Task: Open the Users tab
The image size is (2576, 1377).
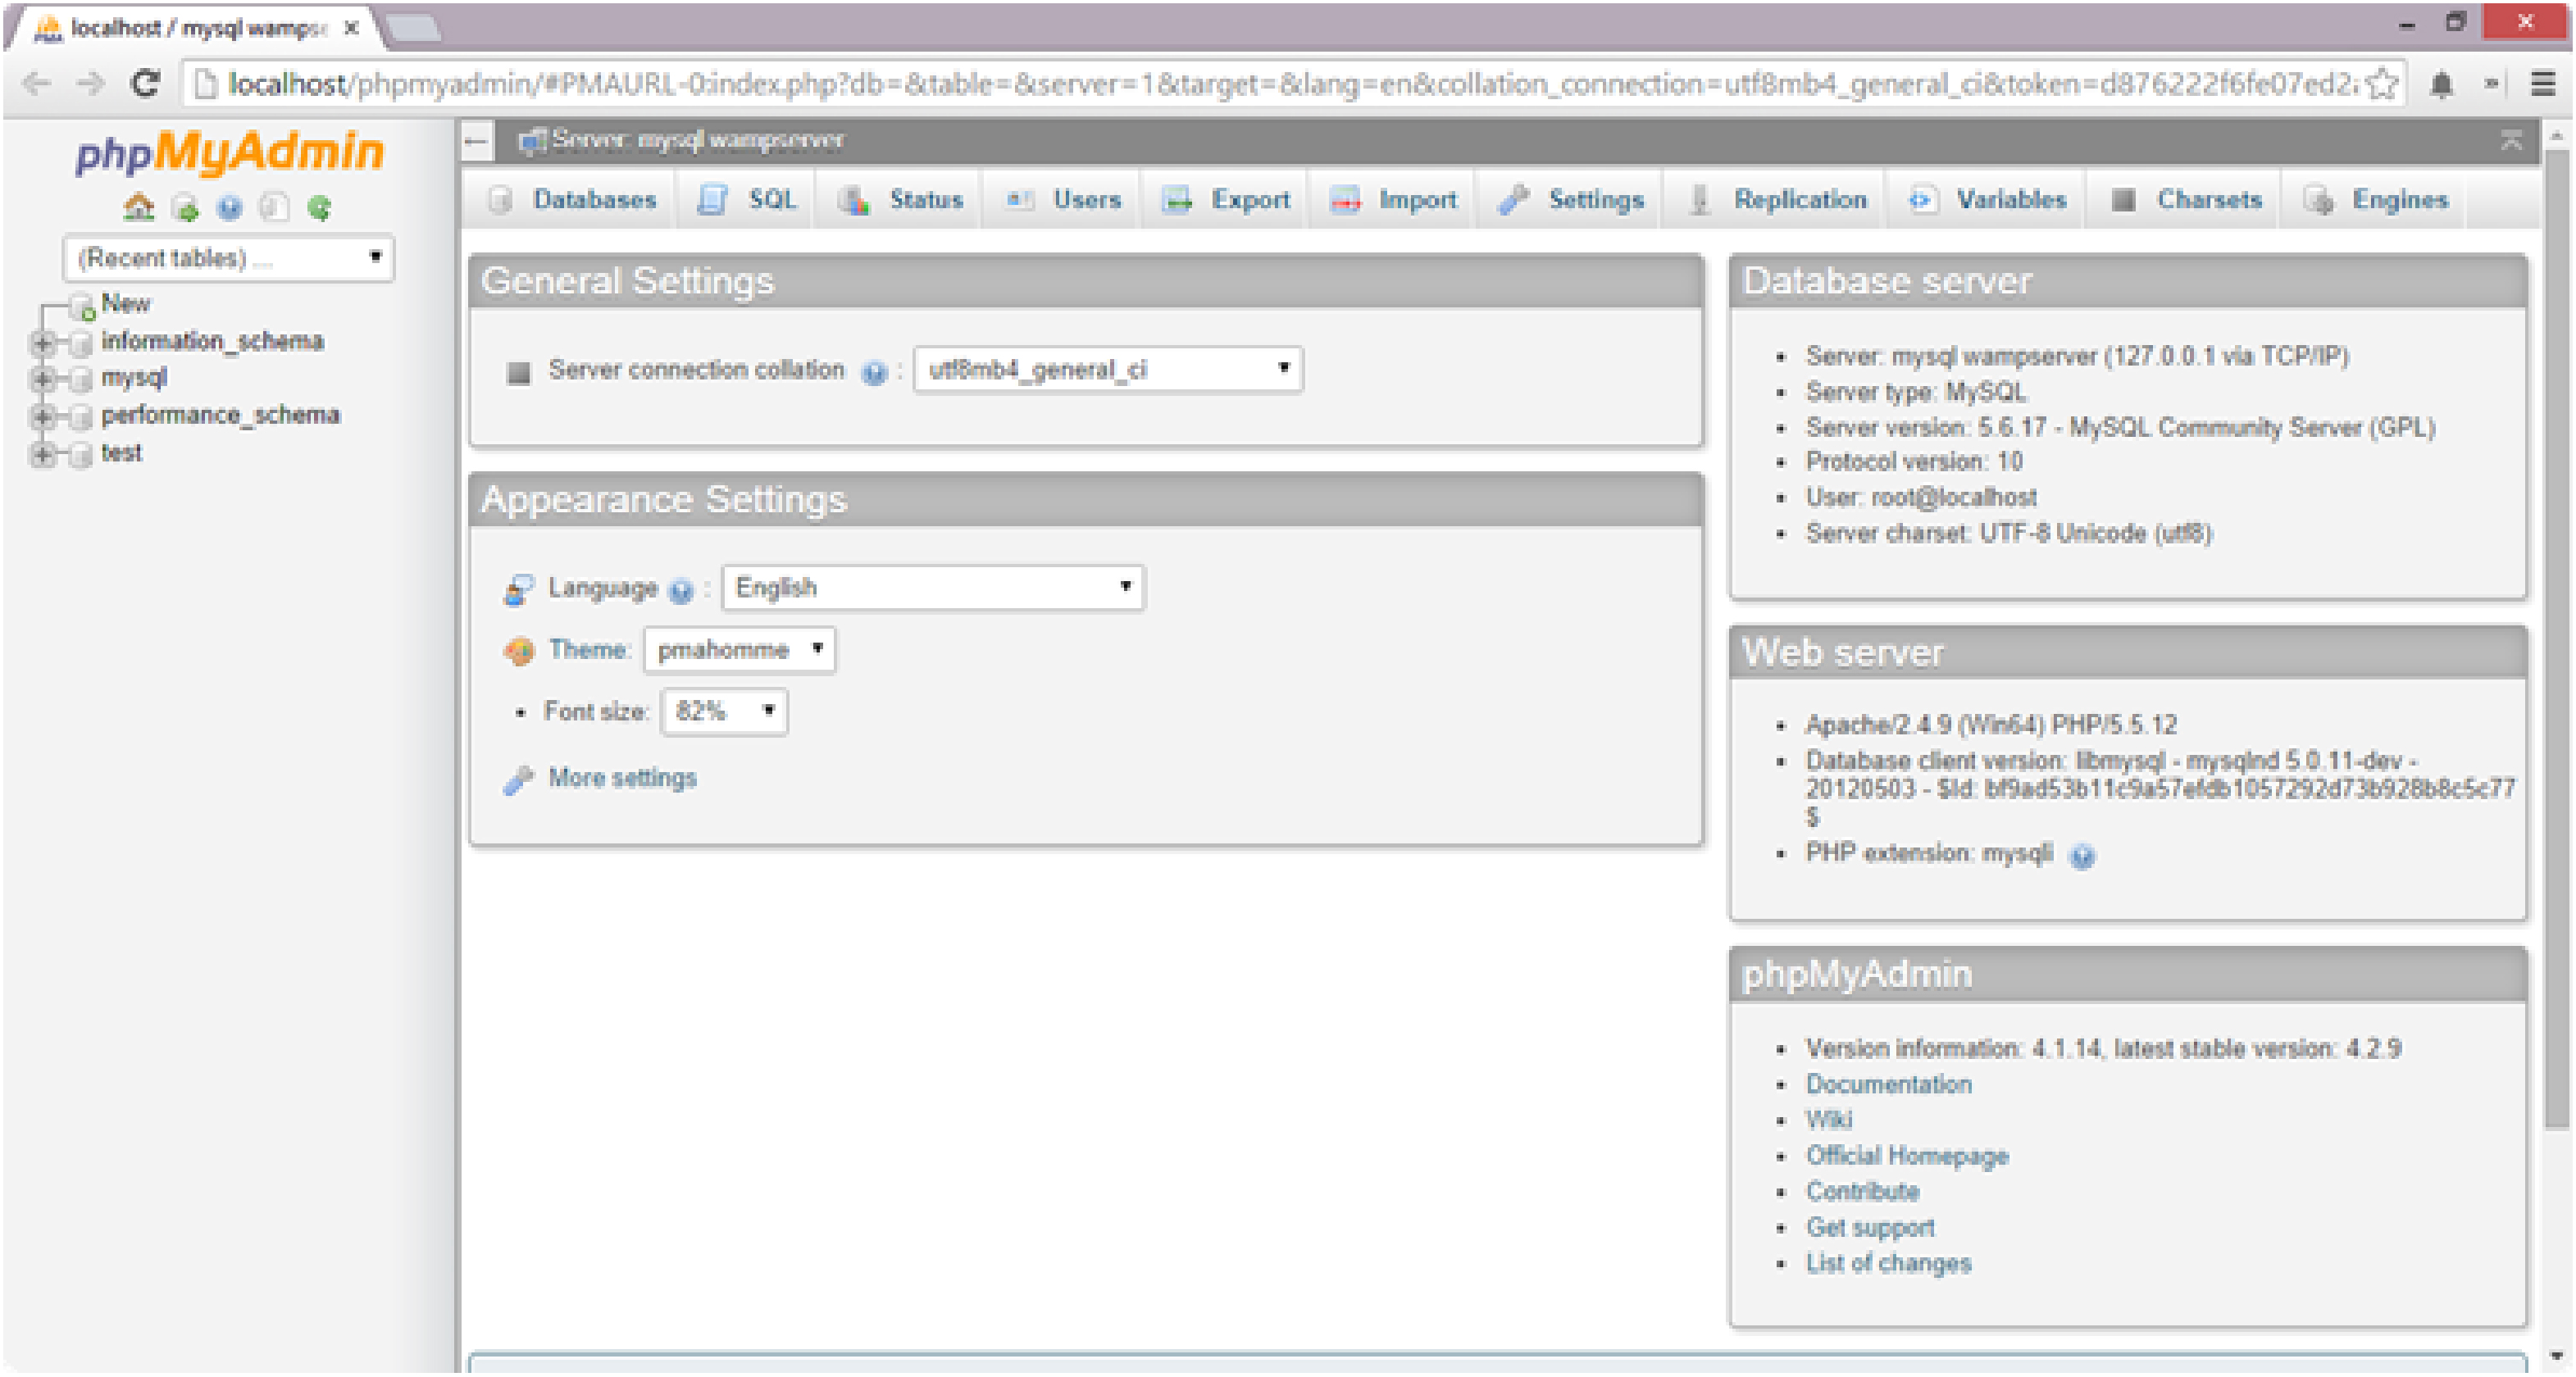Action: tap(1062, 201)
